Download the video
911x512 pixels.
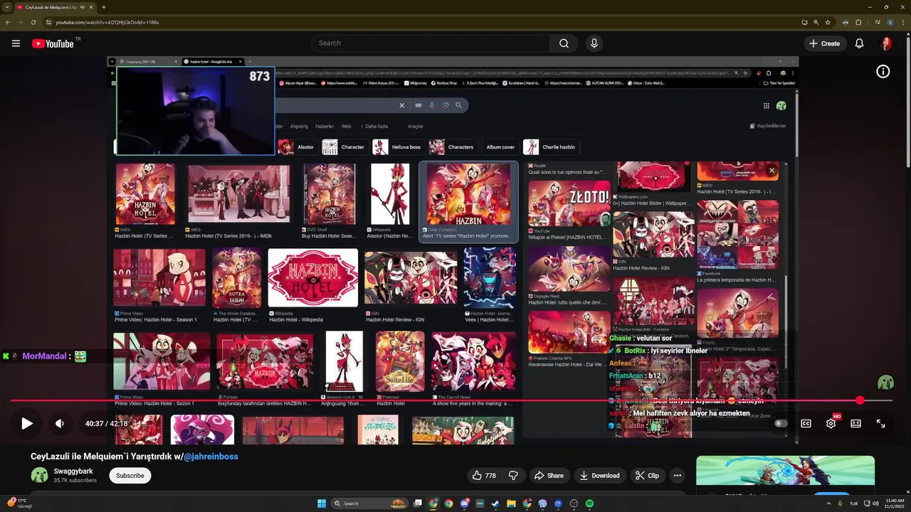(599, 475)
